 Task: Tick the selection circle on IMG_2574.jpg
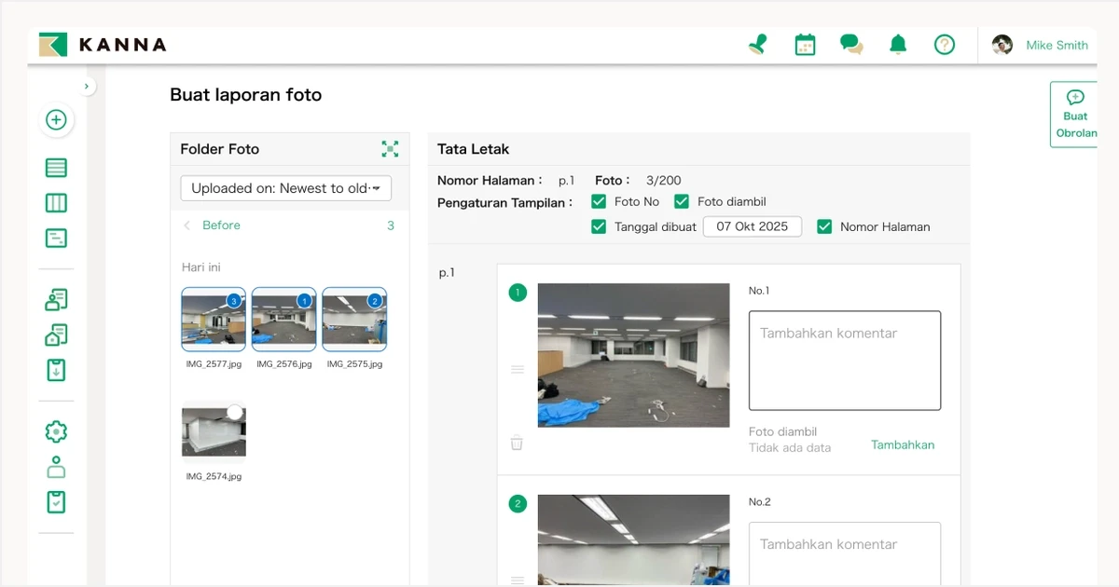click(x=235, y=412)
